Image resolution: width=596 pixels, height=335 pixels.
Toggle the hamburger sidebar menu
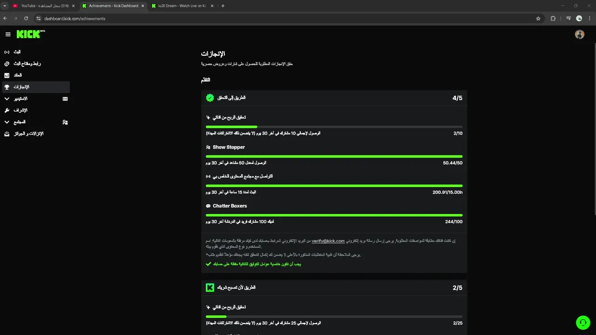pyautogui.click(x=8, y=34)
